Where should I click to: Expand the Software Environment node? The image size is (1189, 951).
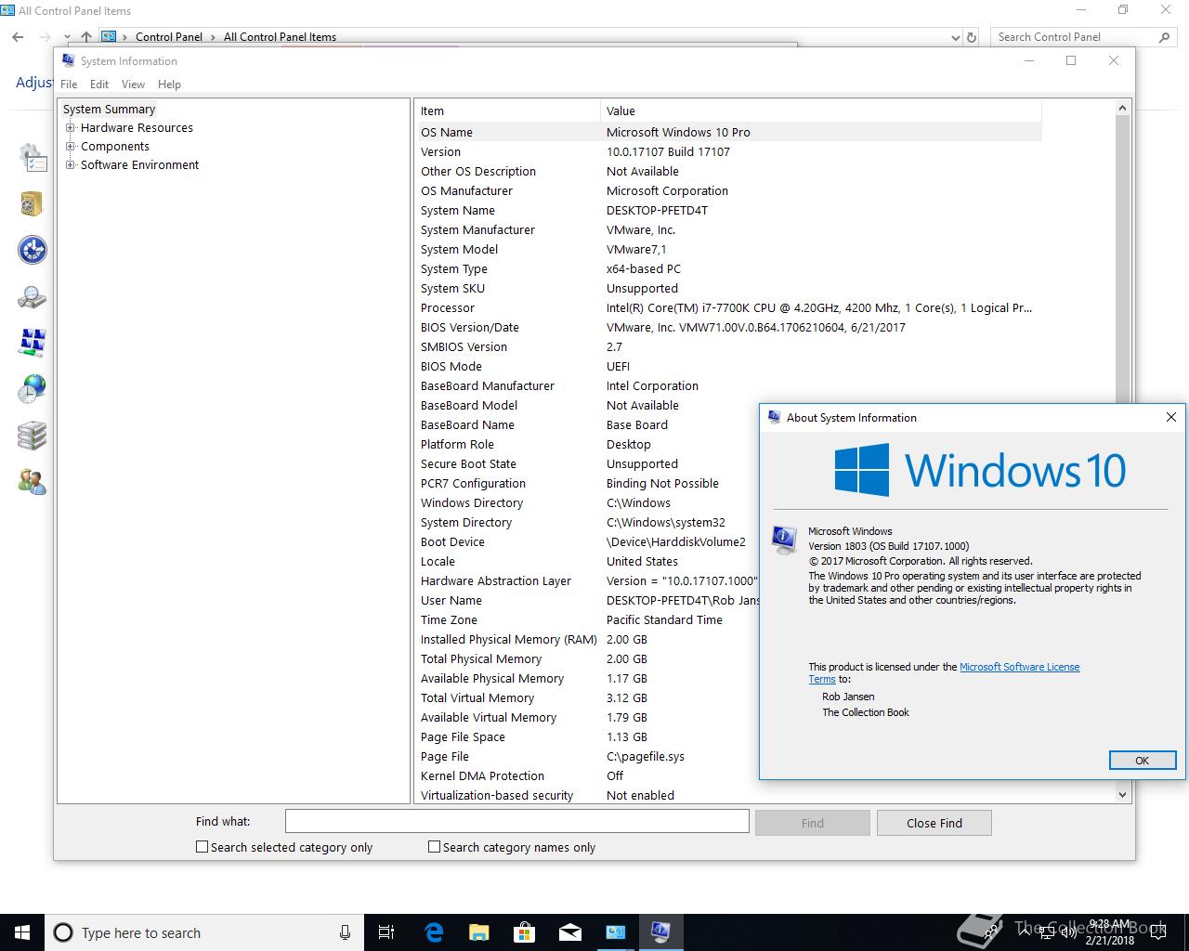coord(71,165)
